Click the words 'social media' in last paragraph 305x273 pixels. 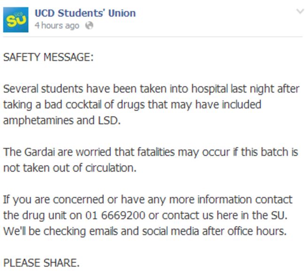pyautogui.click(x=170, y=231)
